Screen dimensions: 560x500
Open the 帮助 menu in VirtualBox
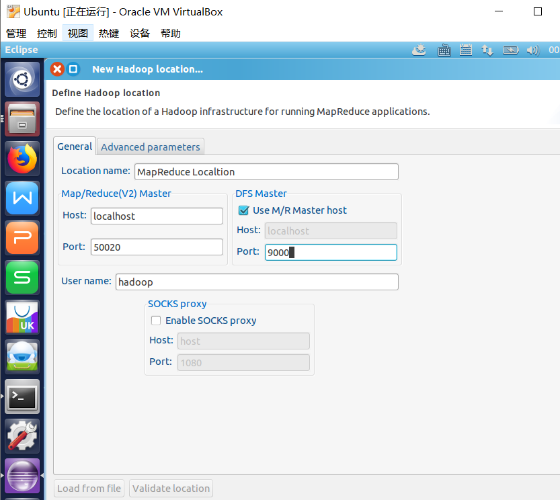click(171, 33)
